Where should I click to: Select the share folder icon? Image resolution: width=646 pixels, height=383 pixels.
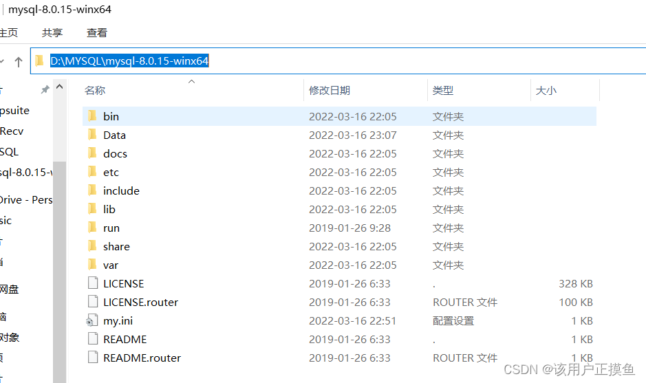tap(93, 246)
